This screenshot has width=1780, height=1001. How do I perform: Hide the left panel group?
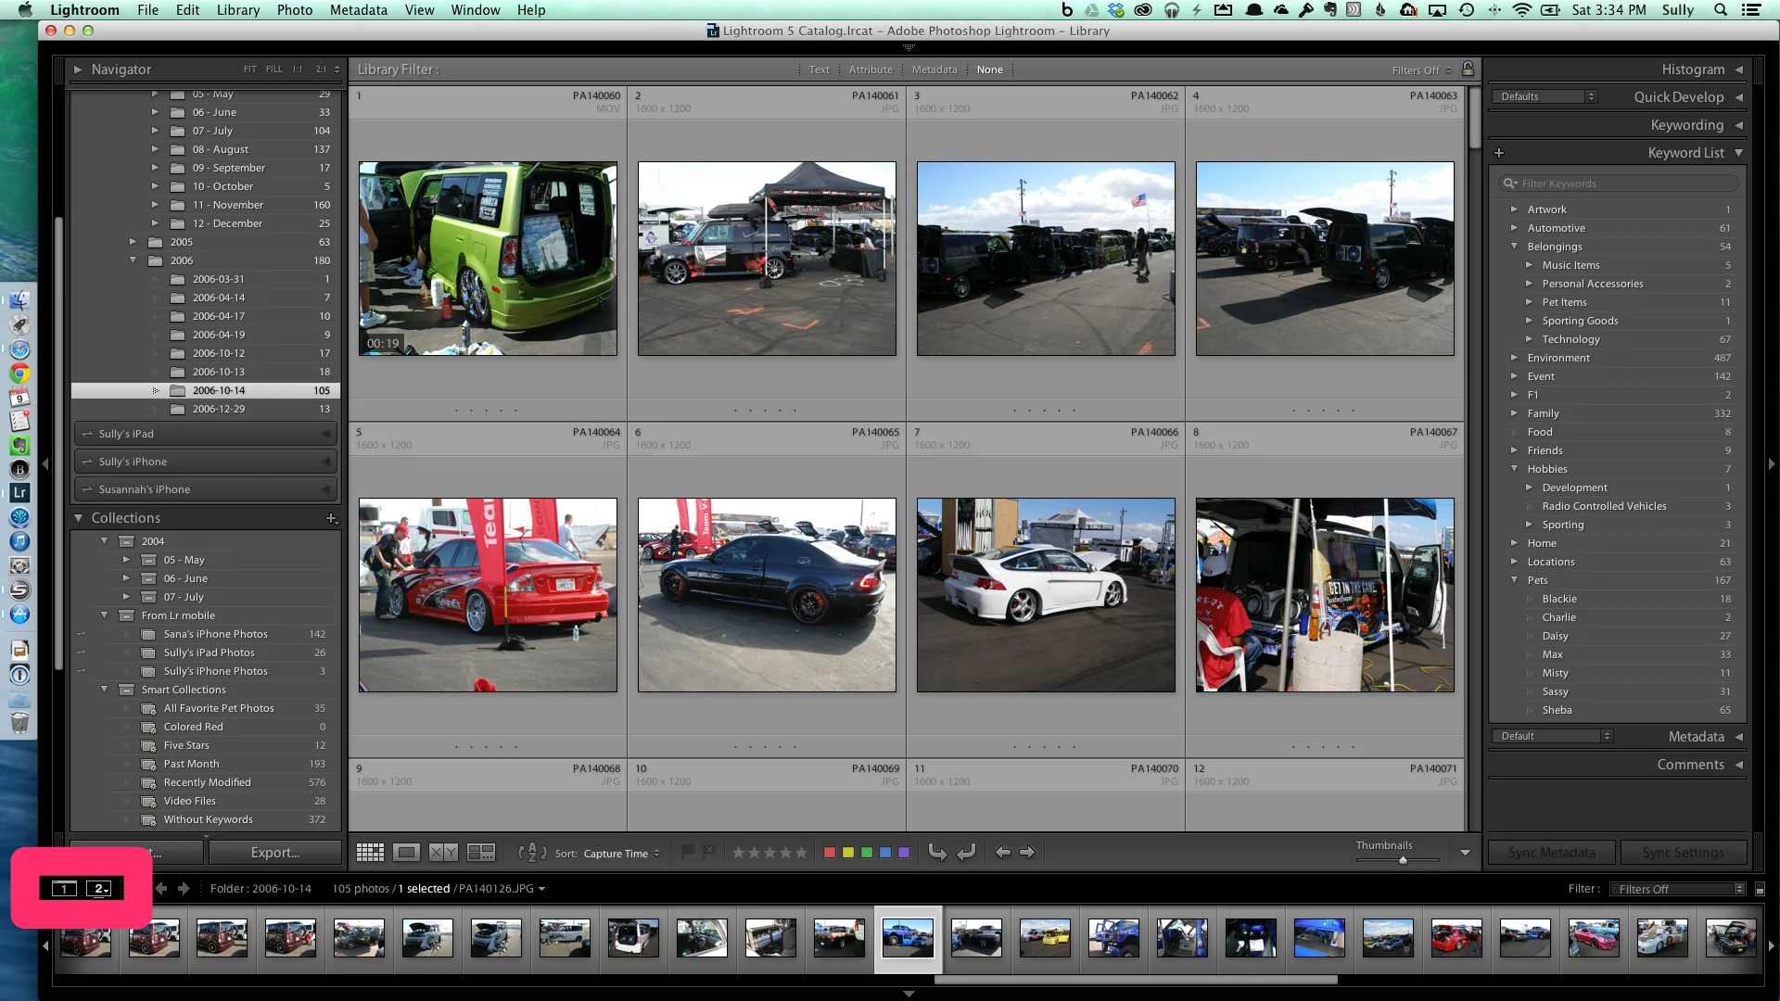44,463
